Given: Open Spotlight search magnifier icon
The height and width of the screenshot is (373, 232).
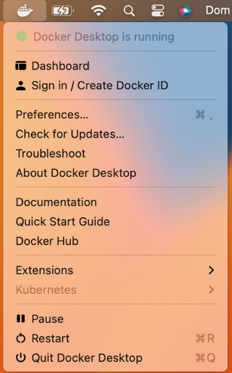Looking at the screenshot, I should click(x=129, y=11).
